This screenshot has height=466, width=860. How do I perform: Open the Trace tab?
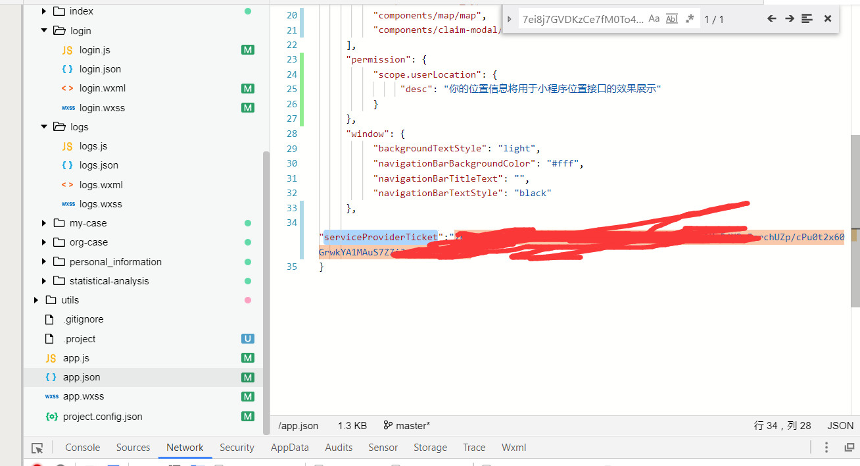pos(474,447)
